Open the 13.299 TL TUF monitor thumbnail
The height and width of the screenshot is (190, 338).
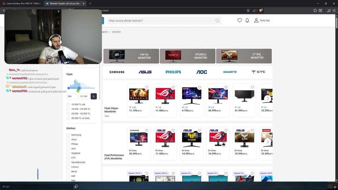pos(267,96)
